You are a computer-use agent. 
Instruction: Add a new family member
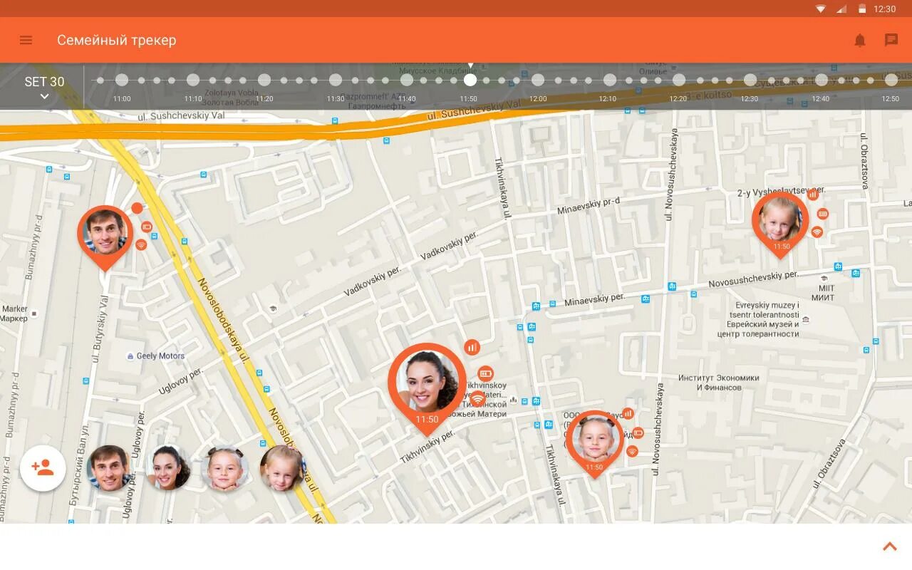[43, 468]
